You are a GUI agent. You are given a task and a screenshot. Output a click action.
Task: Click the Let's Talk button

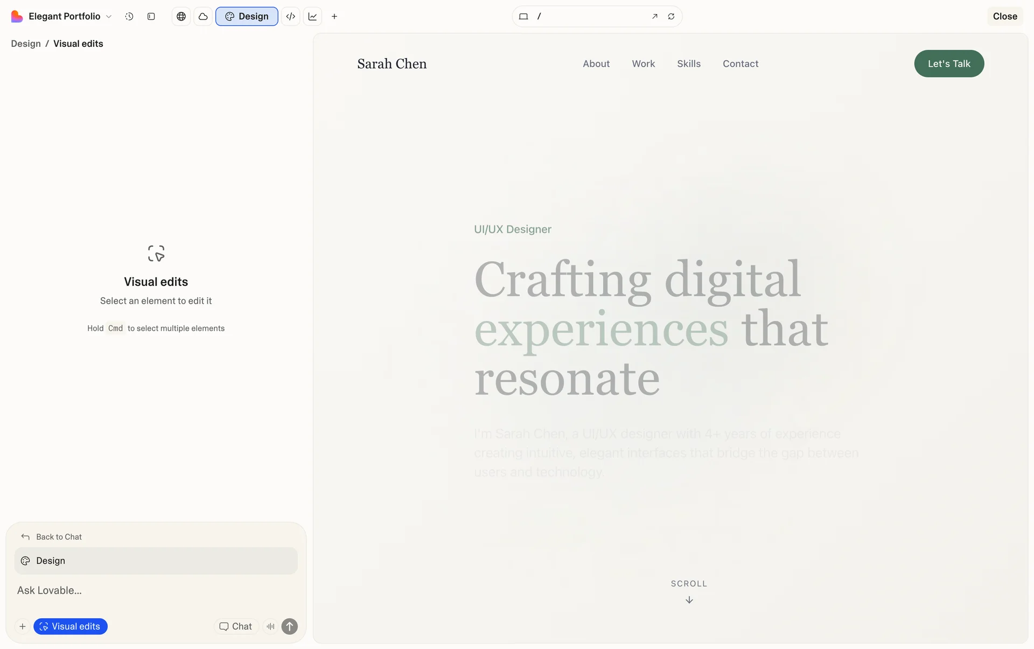pos(949,64)
